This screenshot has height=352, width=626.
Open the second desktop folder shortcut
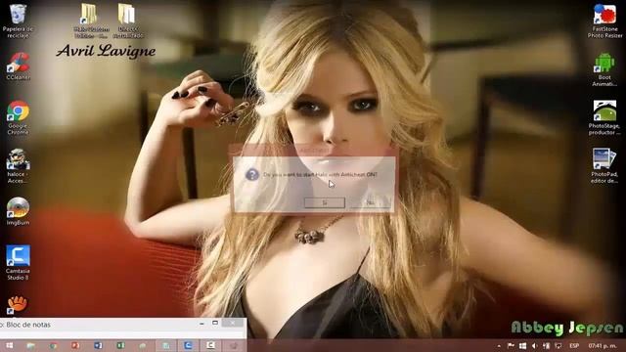point(128,21)
